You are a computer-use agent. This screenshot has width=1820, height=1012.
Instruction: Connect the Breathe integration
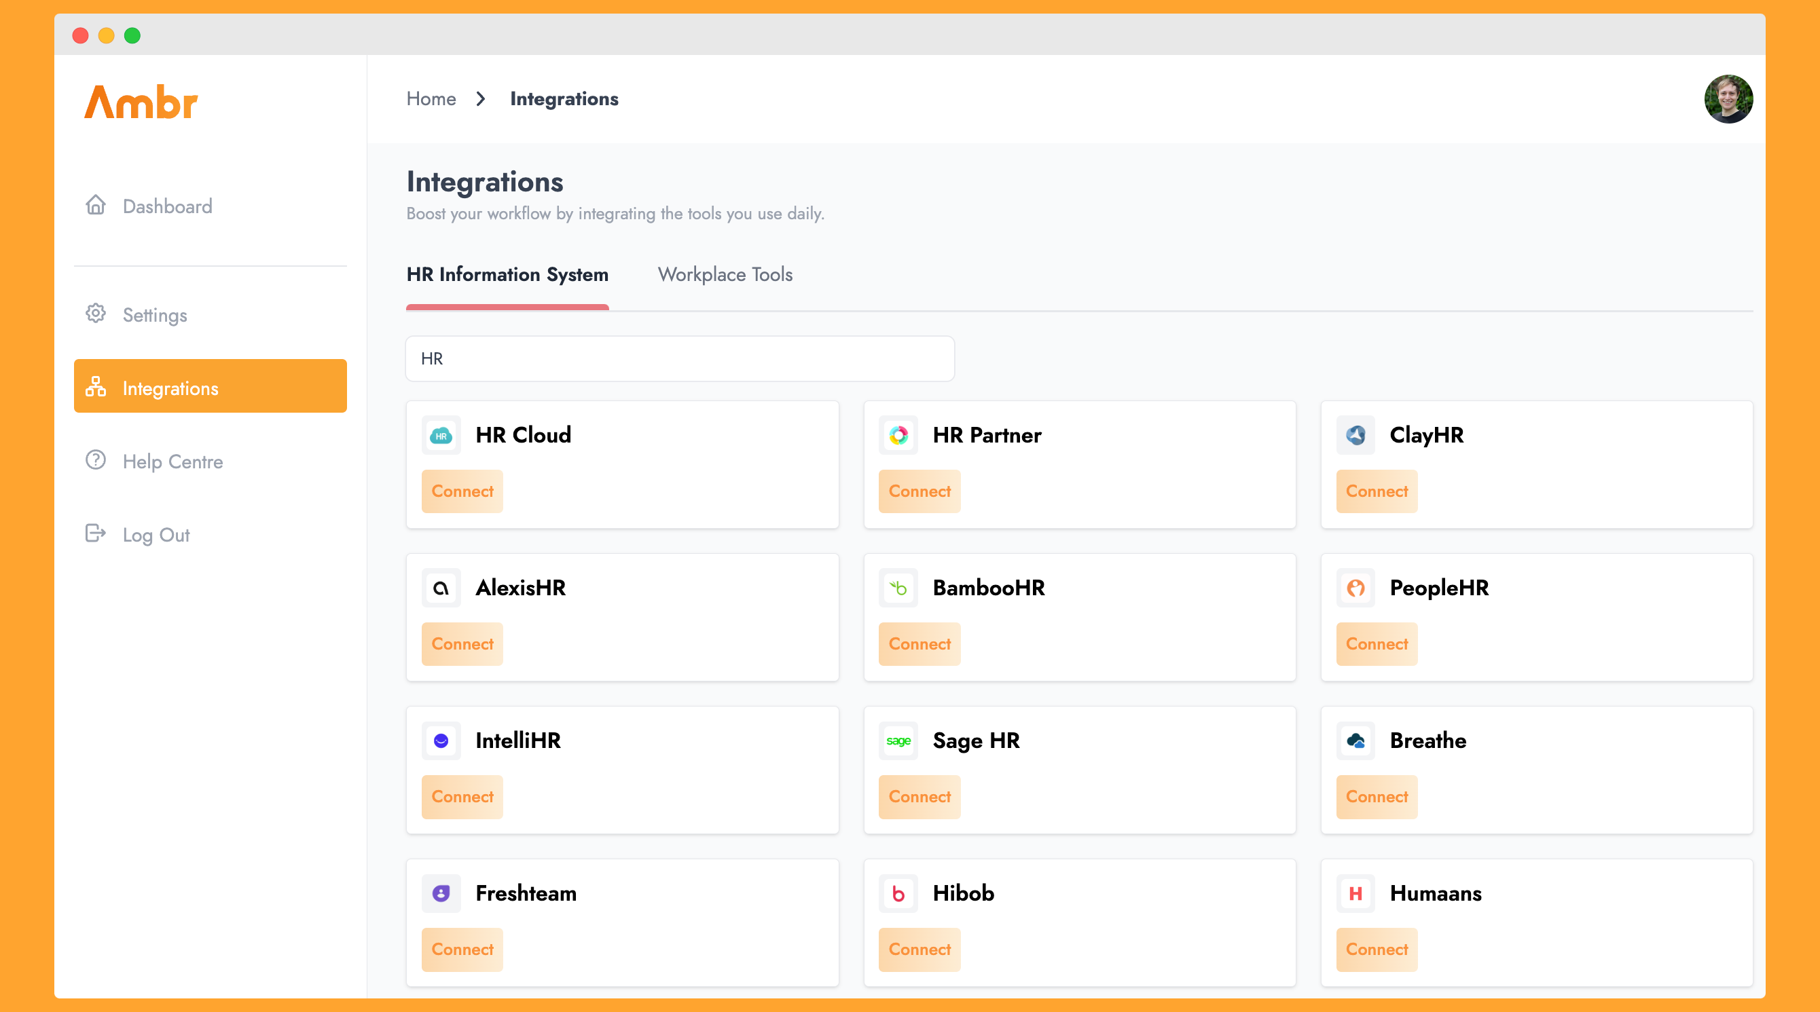click(1377, 797)
